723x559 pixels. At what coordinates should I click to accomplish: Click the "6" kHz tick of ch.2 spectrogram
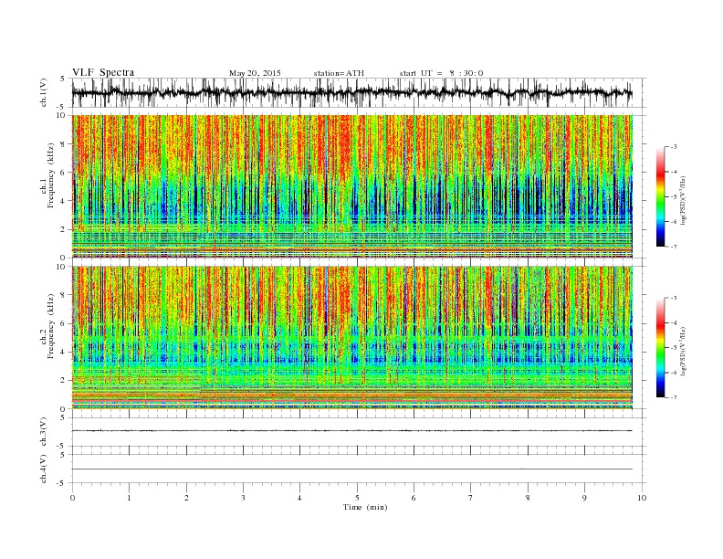(64, 323)
